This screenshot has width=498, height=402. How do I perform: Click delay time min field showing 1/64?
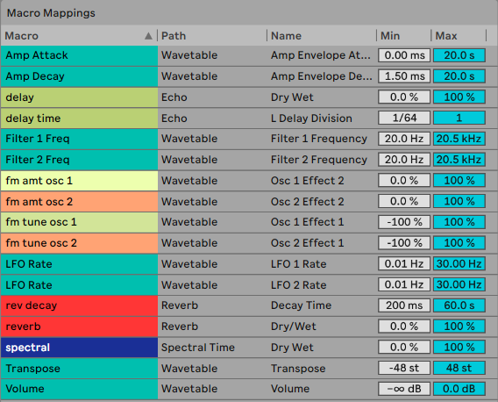coord(404,118)
